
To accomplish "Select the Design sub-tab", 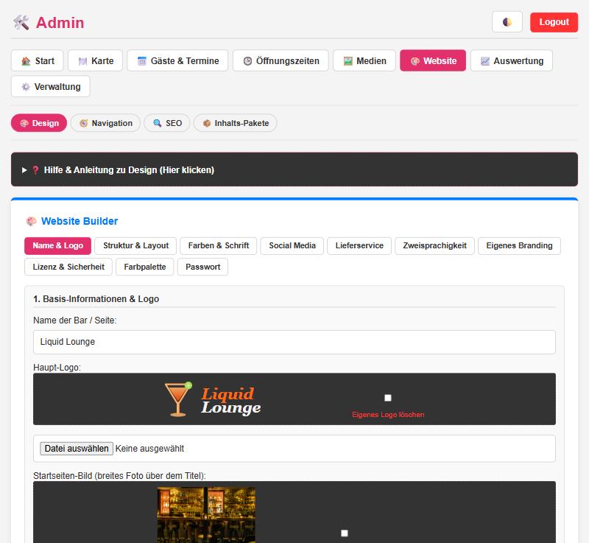I will (x=39, y=123).
